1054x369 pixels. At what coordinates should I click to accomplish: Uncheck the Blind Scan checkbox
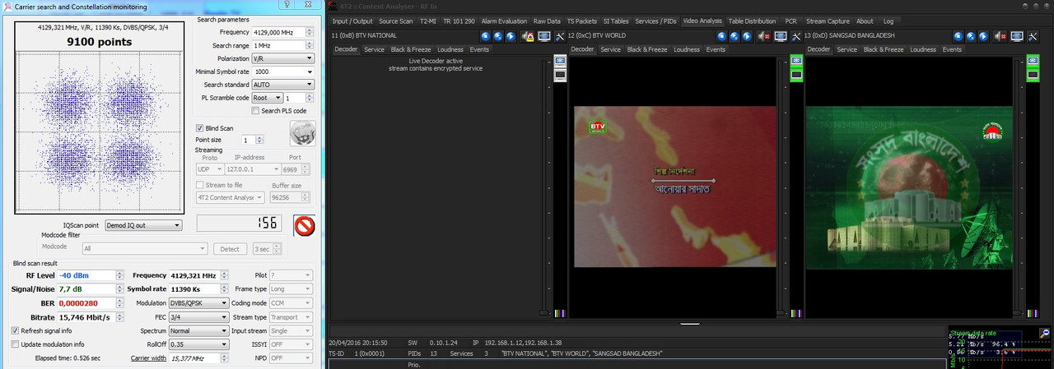[200, 128]
